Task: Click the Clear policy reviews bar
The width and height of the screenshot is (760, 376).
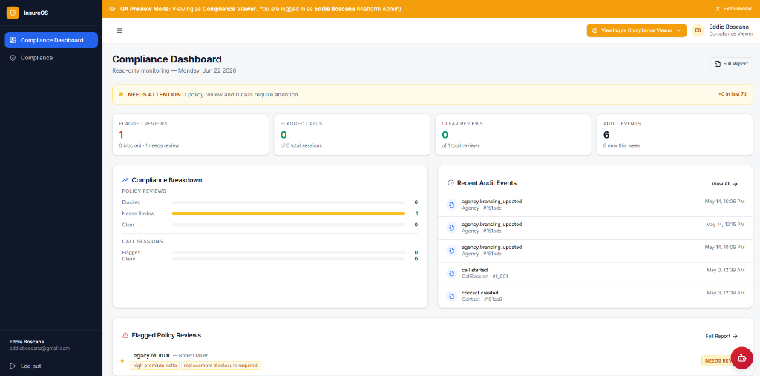Action: (x=289, y=225)
